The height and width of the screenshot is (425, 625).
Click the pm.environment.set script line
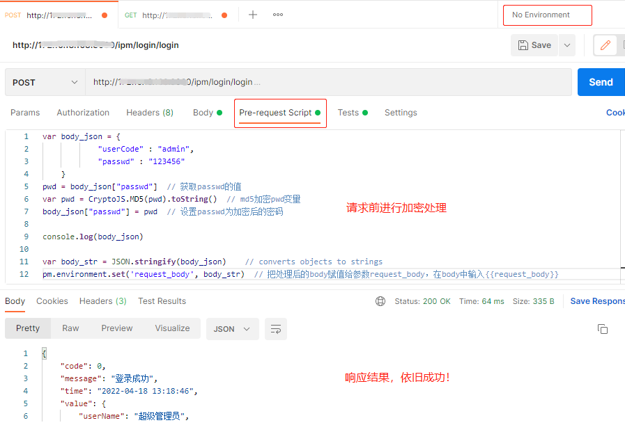pos(300,274)
